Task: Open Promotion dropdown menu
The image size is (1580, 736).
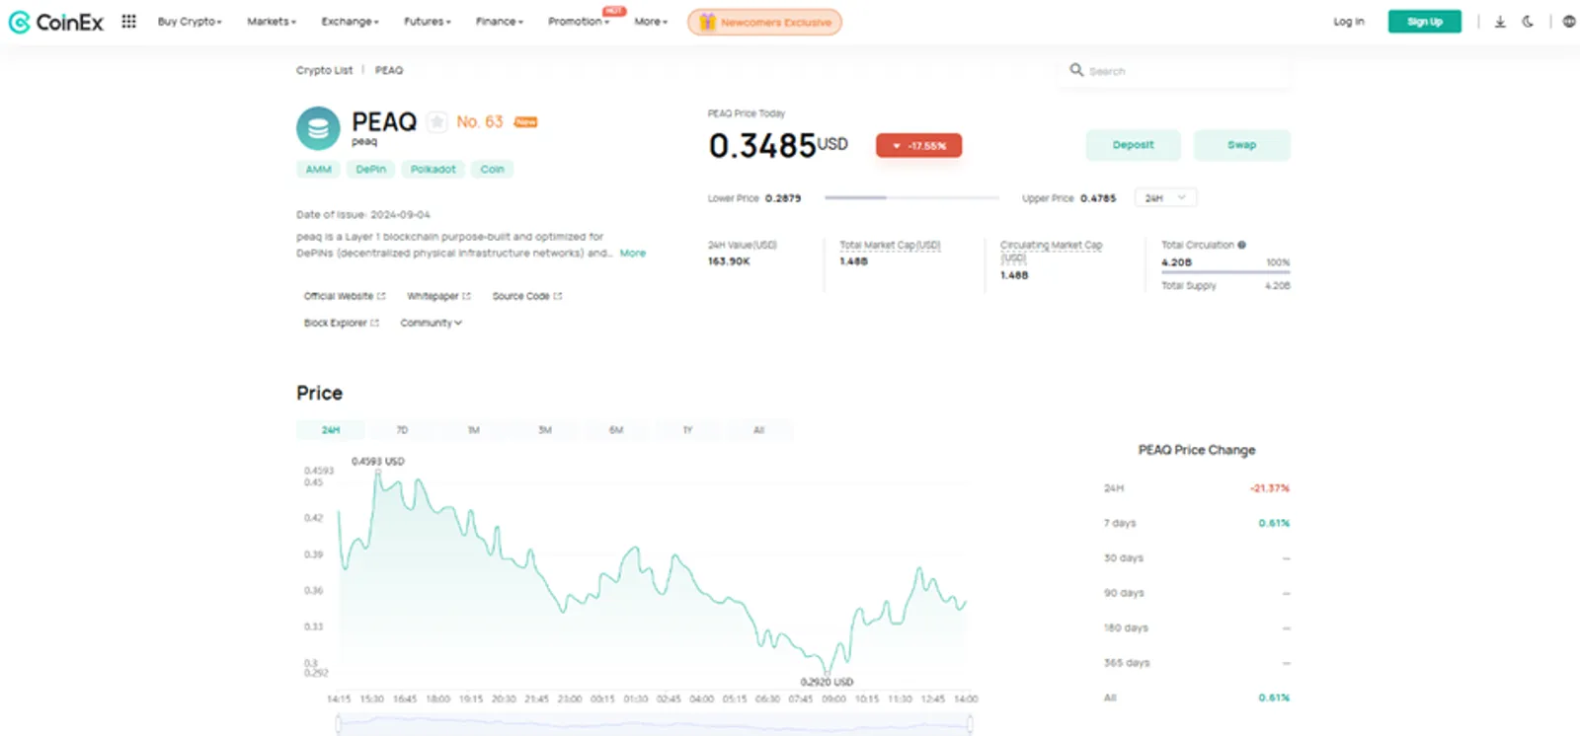Action: point(579,22)
